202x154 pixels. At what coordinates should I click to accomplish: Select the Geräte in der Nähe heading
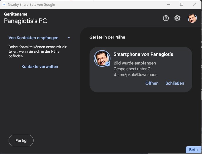[x=107, y=37]
